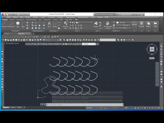Viewport: 164px width, 123px height.
Task: Open the Формат menu
Action: click(x=35, y=17)
